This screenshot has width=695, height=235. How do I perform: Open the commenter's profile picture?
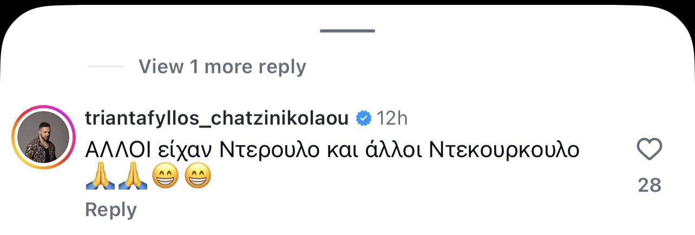43,138
